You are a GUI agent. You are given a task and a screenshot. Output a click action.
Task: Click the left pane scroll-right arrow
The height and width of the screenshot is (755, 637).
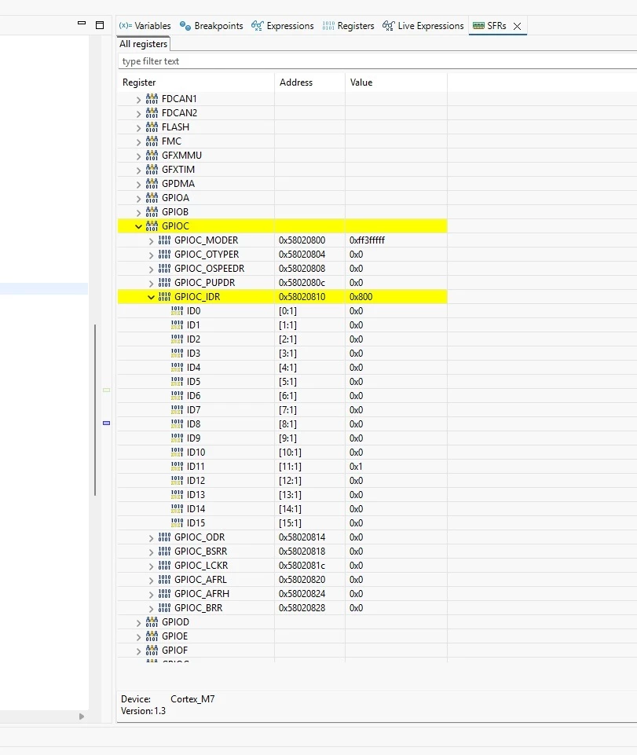82,717
